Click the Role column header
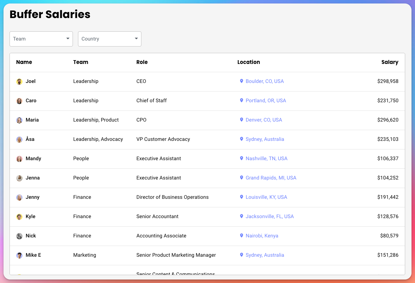 tap(142, 62)
